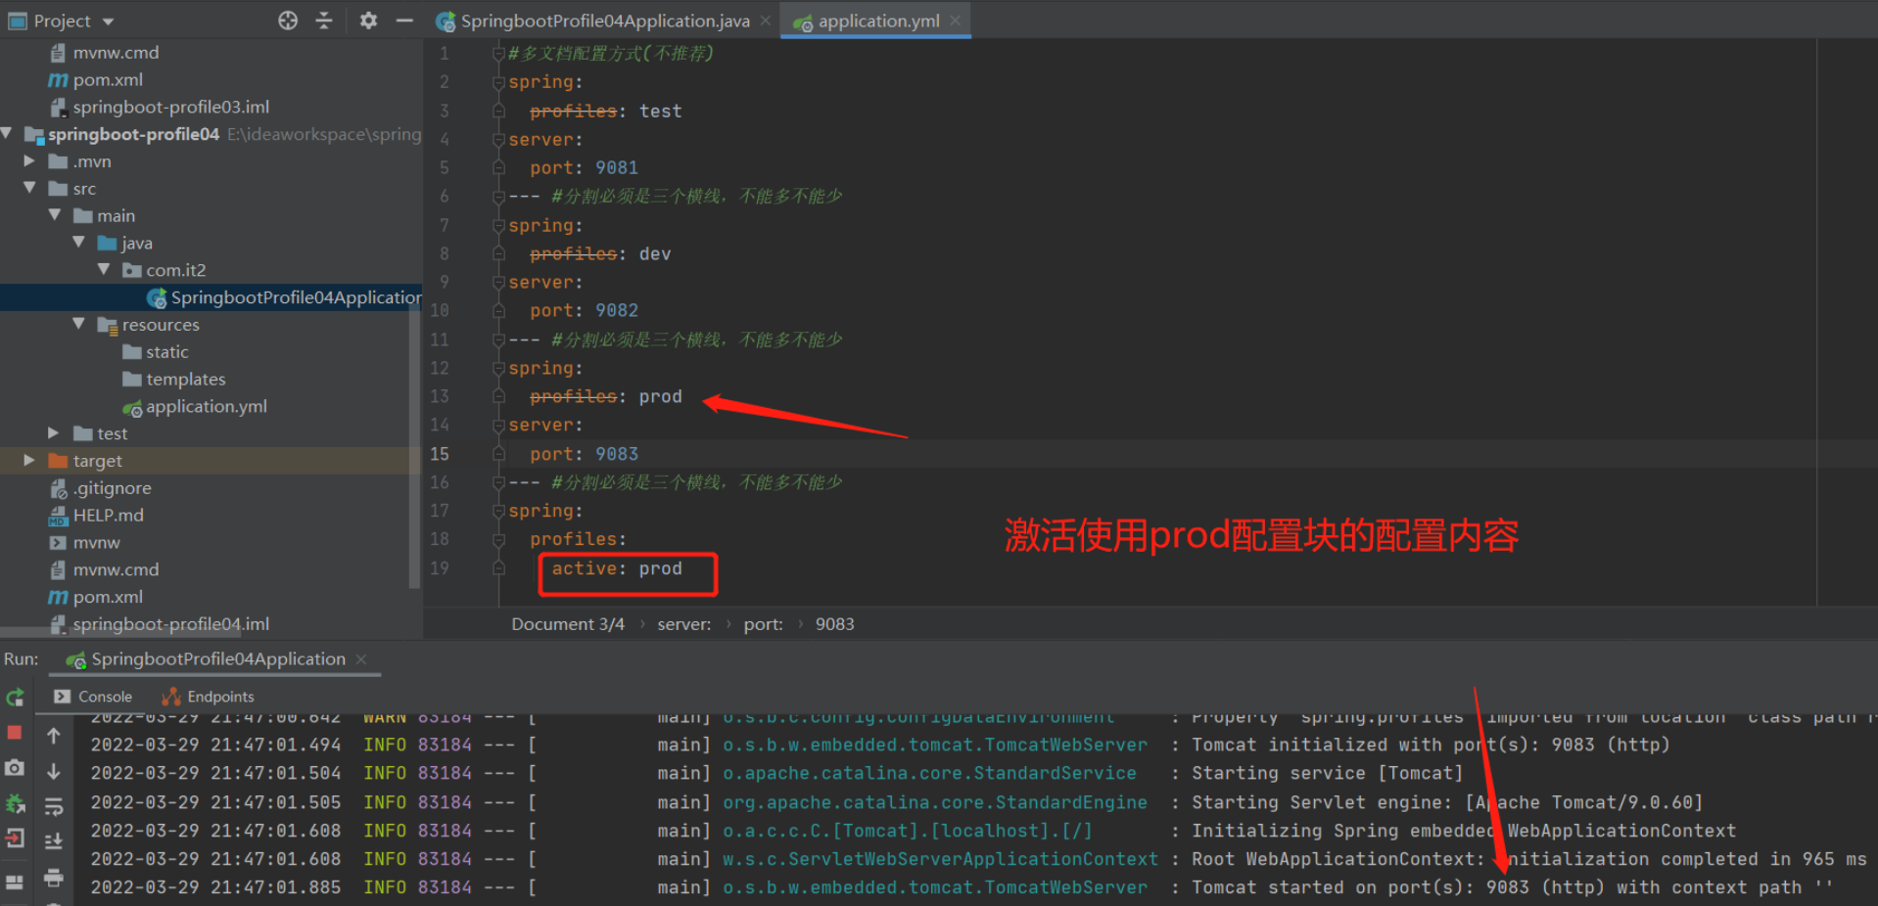1878x906 pixels.
Task: Collapse the resources folder
Action: 79,324
